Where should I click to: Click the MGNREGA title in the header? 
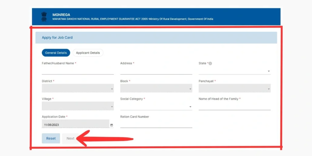click(x=61, y=15)
